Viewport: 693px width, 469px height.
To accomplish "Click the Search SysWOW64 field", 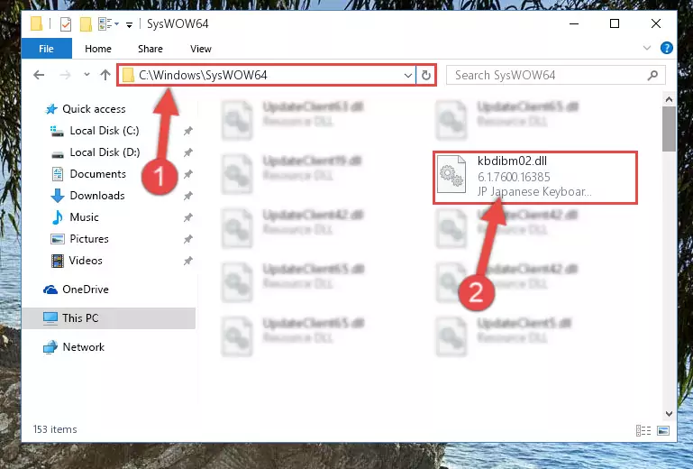I will coord(556,75).
